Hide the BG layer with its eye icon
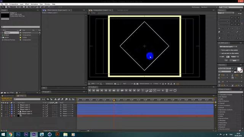244x137 pixels. tap(2, 116)
